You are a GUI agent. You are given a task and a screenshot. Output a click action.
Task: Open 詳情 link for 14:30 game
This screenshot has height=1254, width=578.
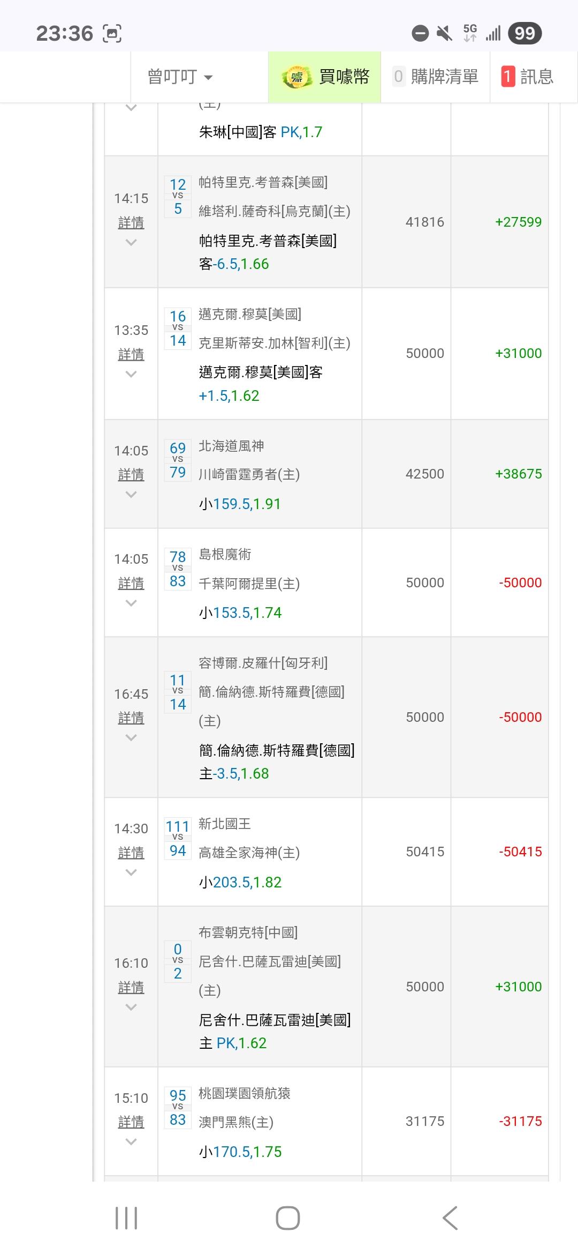131,853
